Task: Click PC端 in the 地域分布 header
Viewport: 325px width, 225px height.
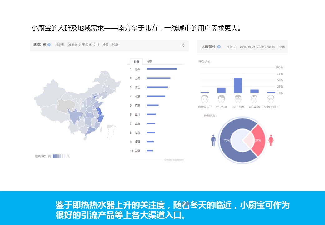Action: (115, 45)
